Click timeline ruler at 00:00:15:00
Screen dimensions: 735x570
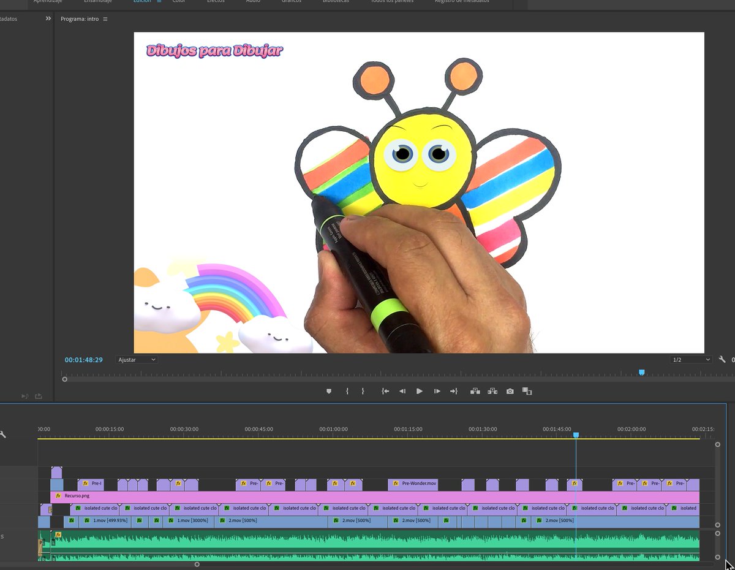pos(109,430)
